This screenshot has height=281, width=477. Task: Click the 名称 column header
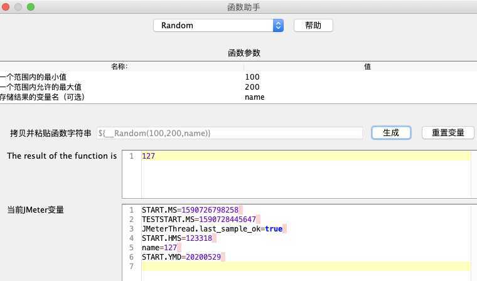119,66
